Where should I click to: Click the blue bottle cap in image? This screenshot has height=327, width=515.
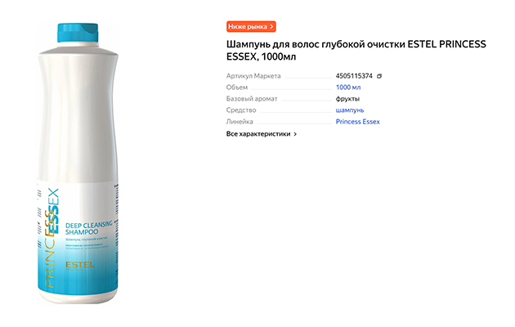pyautogui.click(x=78, y=33)
